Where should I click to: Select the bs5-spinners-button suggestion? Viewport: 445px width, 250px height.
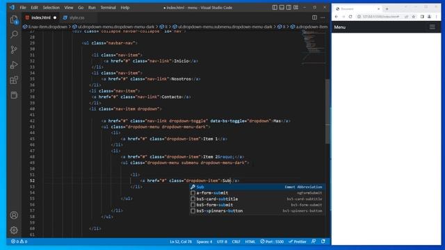point(257,210)
